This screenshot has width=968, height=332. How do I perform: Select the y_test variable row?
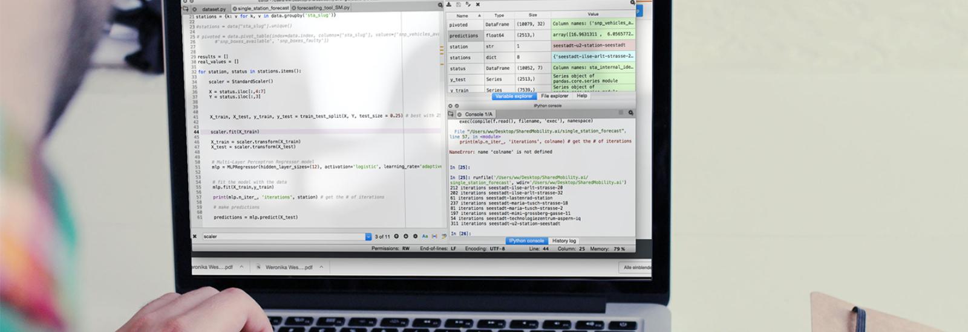[541, 79]
